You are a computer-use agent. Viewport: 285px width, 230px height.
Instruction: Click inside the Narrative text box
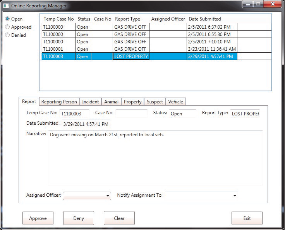pos(155,159)
